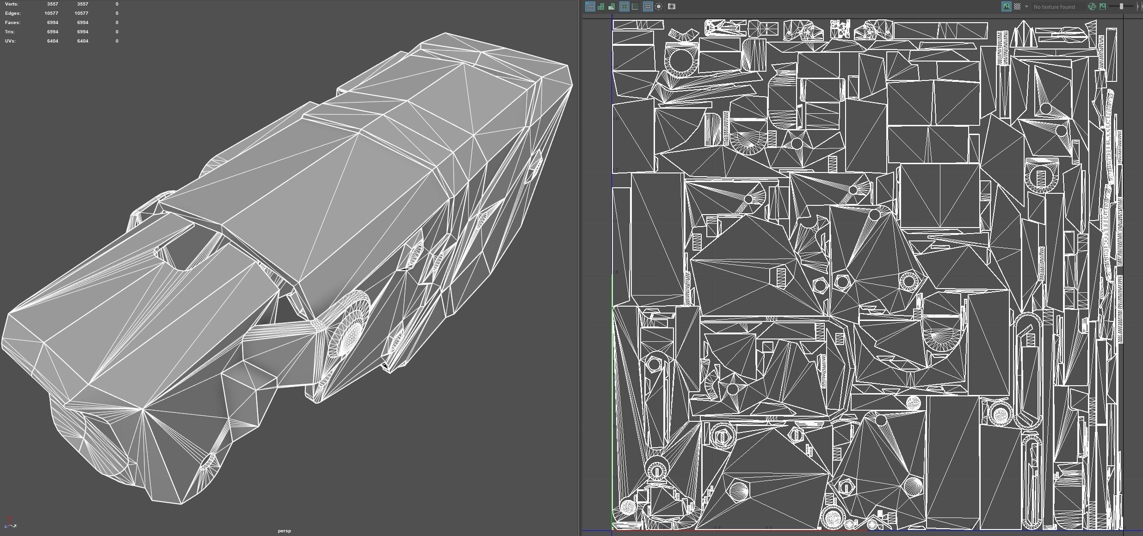Enable the checkerboard pattern icon

click(1017, 6)
